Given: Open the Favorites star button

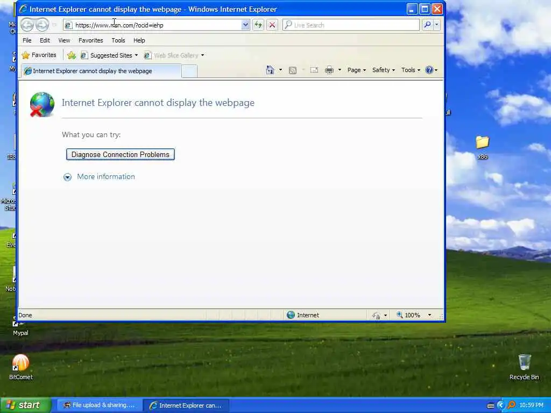Looking at the screenshot, I should [x=39, y=55].
